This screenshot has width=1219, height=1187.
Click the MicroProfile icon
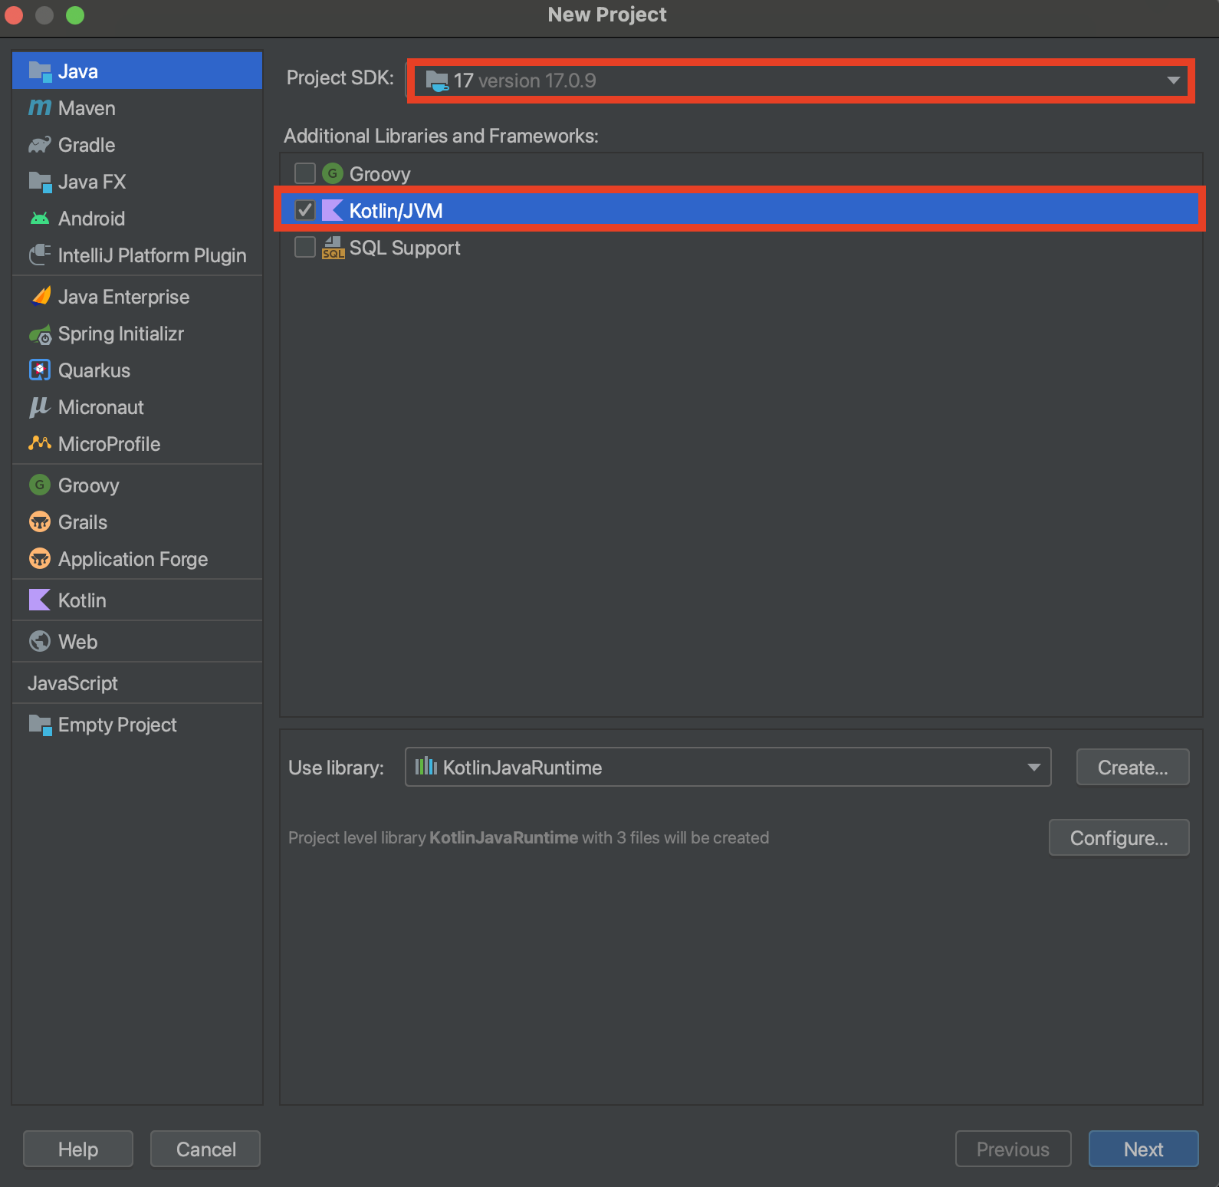[x=40, y=444]
